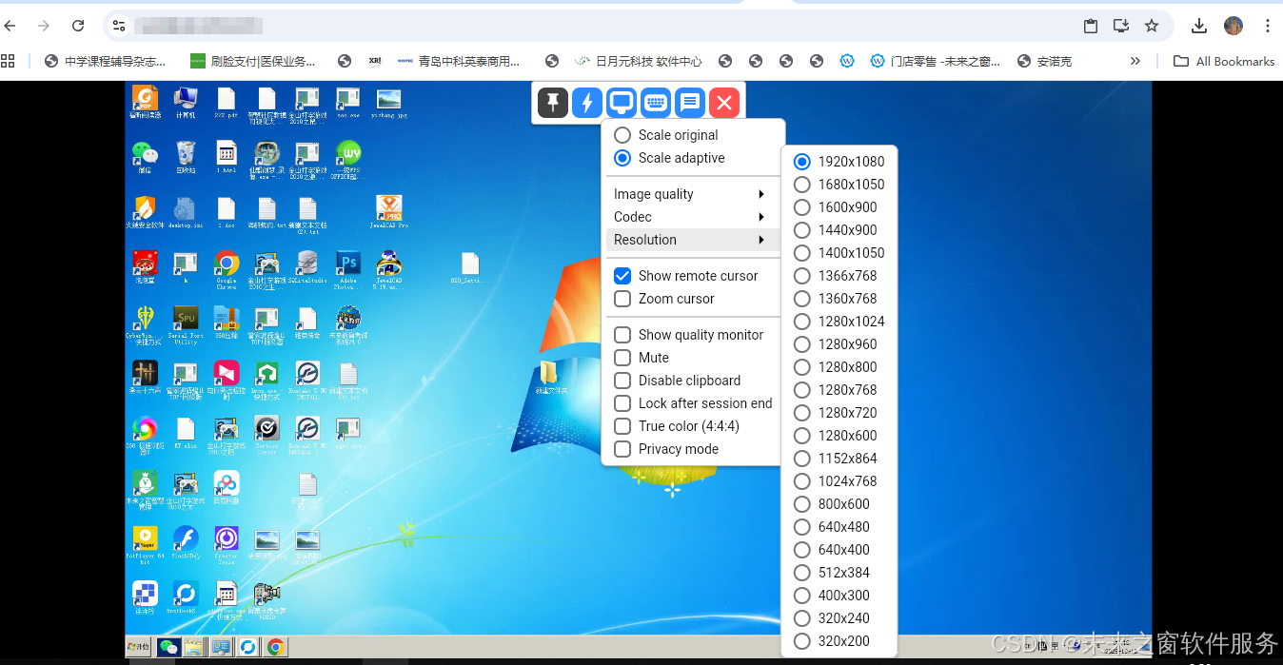The width and height of the screenshot is (1283, 665).
Task: Open JewelCAD Pro desktop shortcut
Action: click(x=389, y=213)
